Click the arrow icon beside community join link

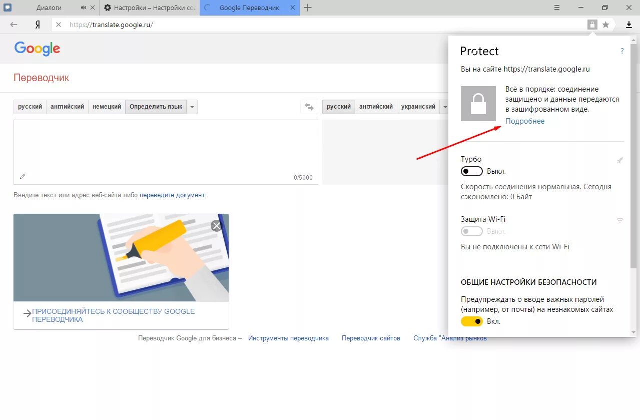coord(28,314)
